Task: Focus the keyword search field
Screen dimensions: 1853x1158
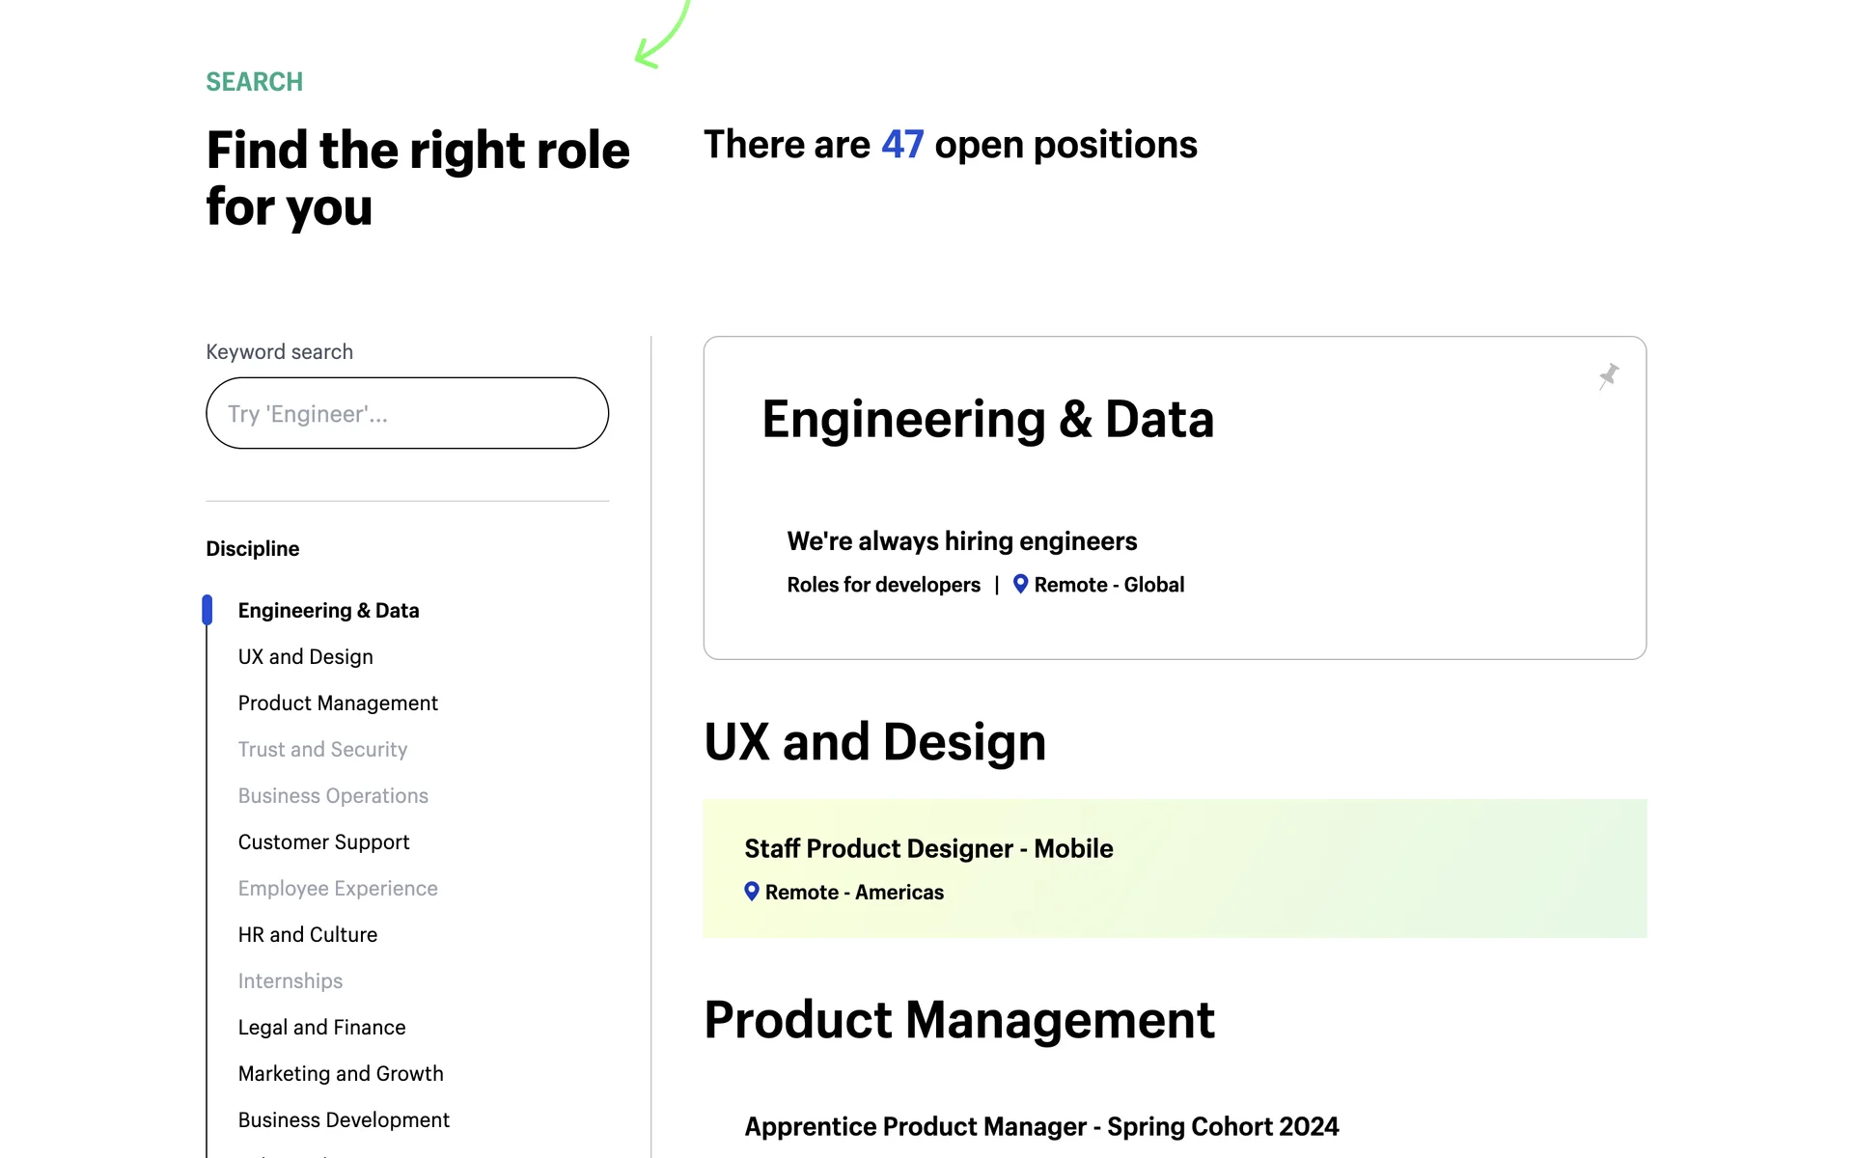Action: tap(406, 414)
